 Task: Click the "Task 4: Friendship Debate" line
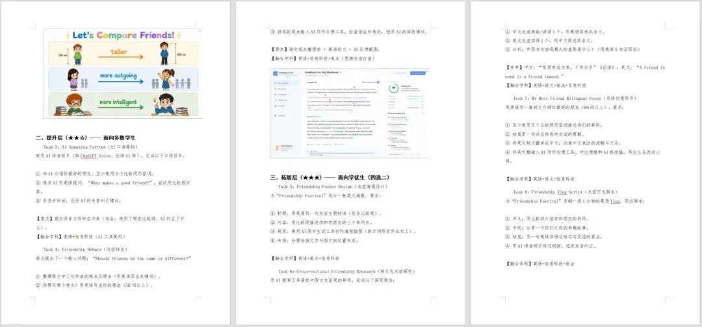pyautogui.click(x=85, y=249)
